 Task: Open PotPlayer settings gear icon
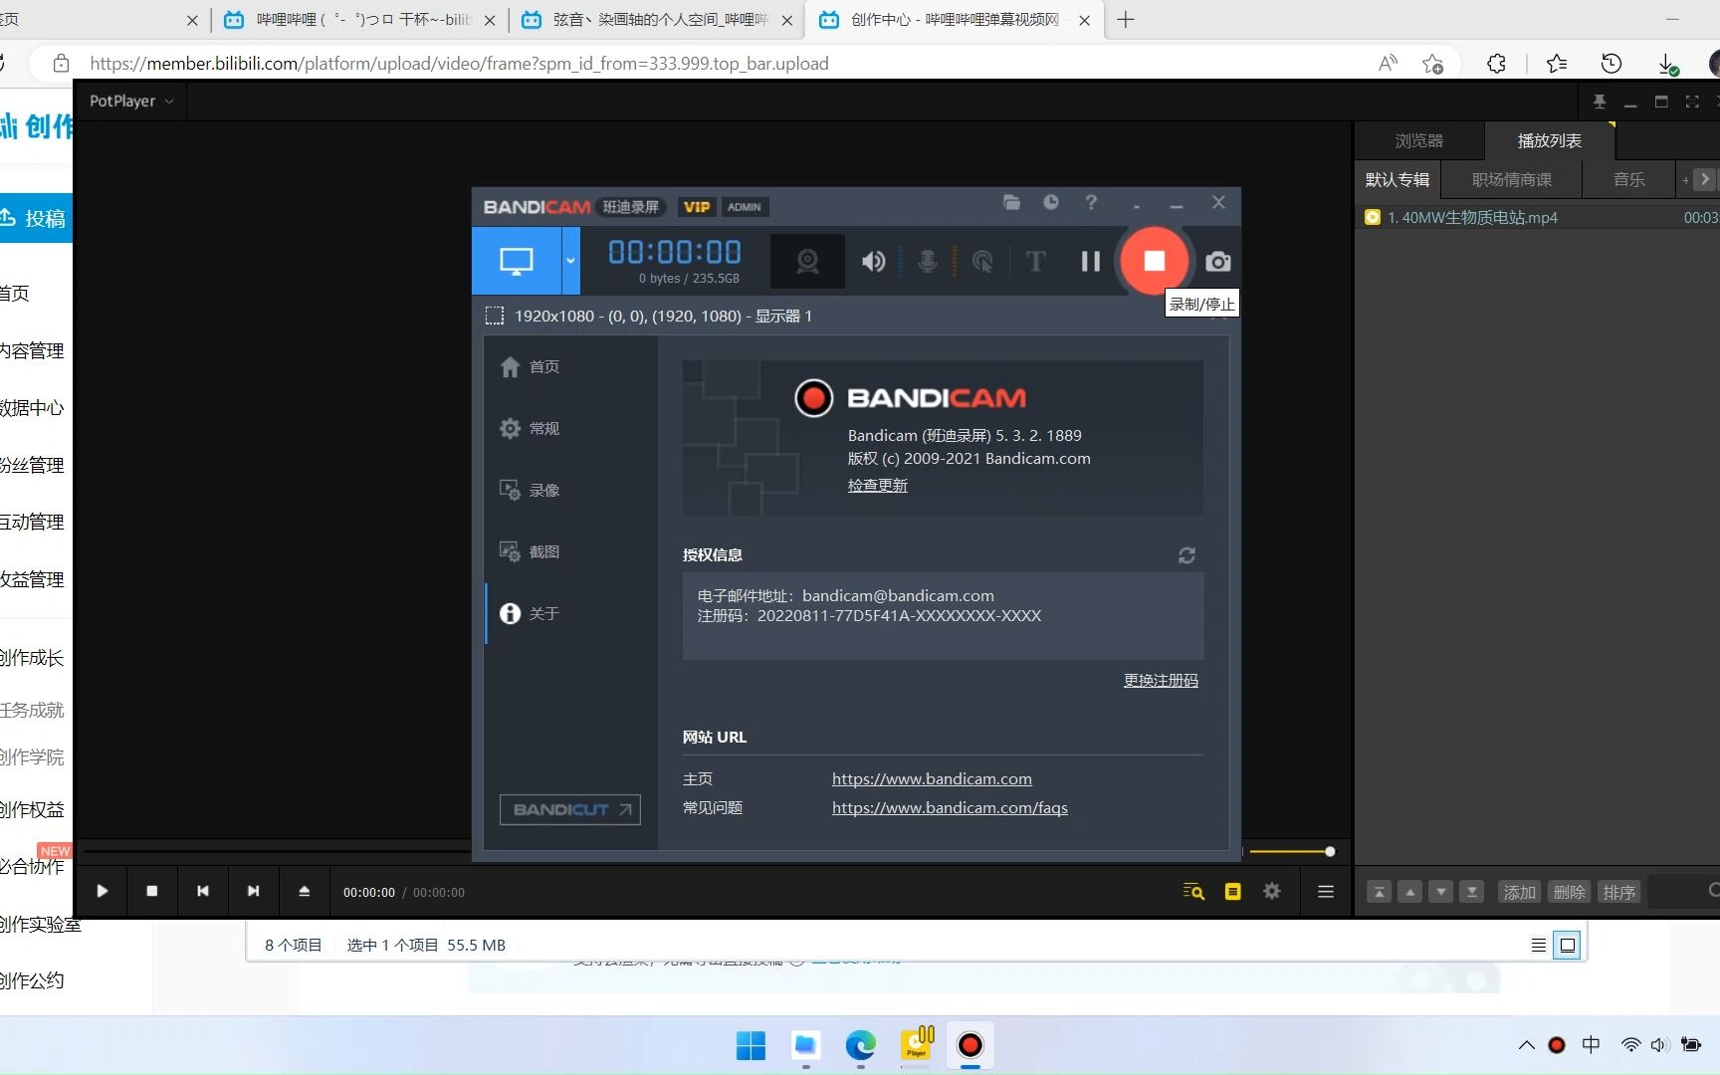[x=1272, y=892]
